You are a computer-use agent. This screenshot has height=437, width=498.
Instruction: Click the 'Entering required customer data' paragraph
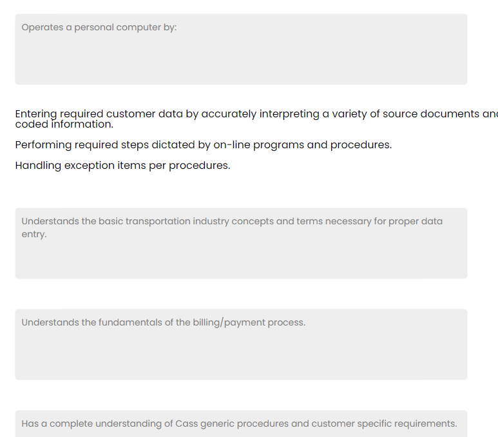click(x=256, y=119)
